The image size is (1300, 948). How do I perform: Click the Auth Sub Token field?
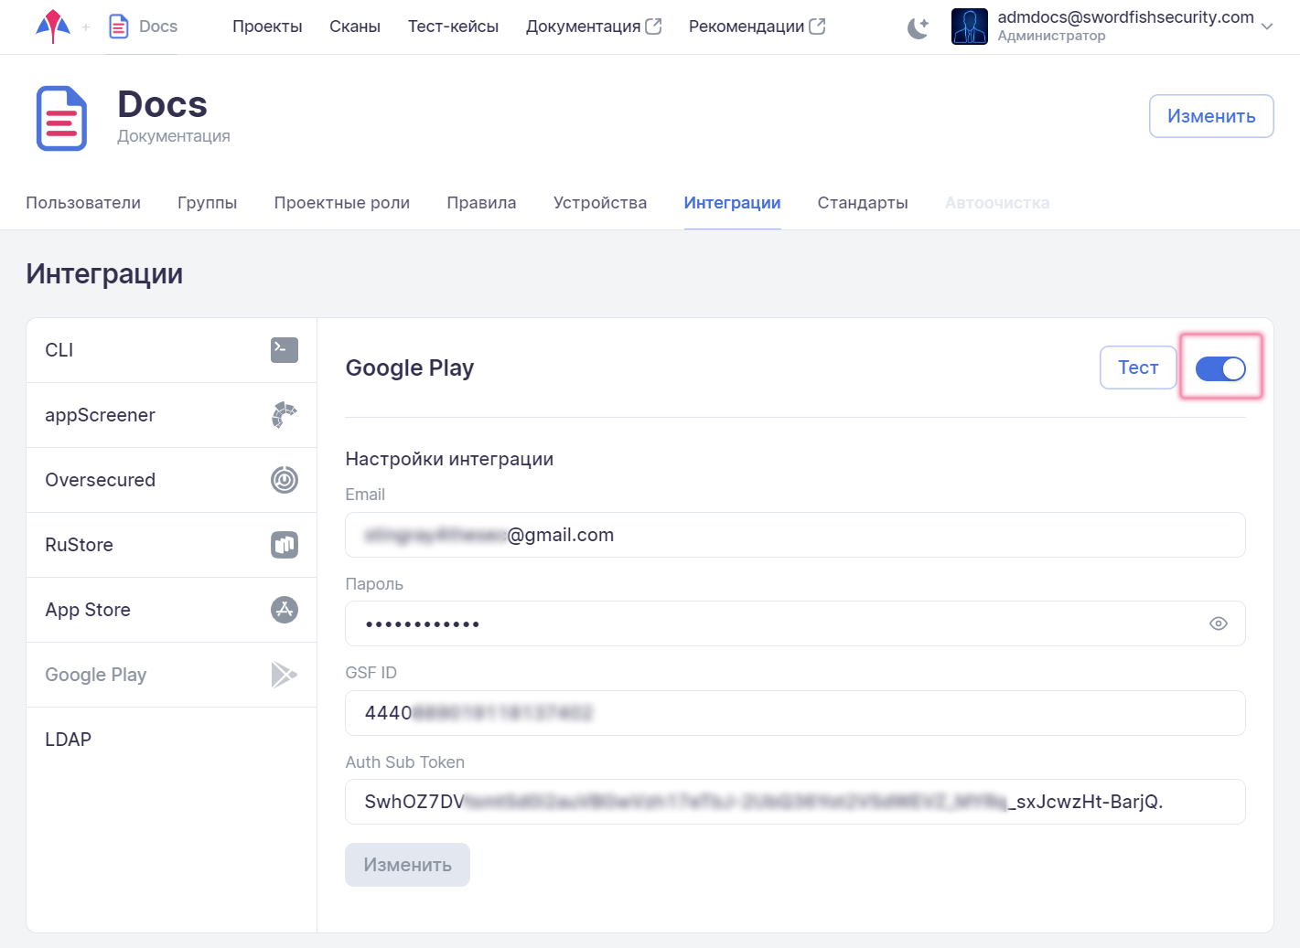[x=795, y=802]
